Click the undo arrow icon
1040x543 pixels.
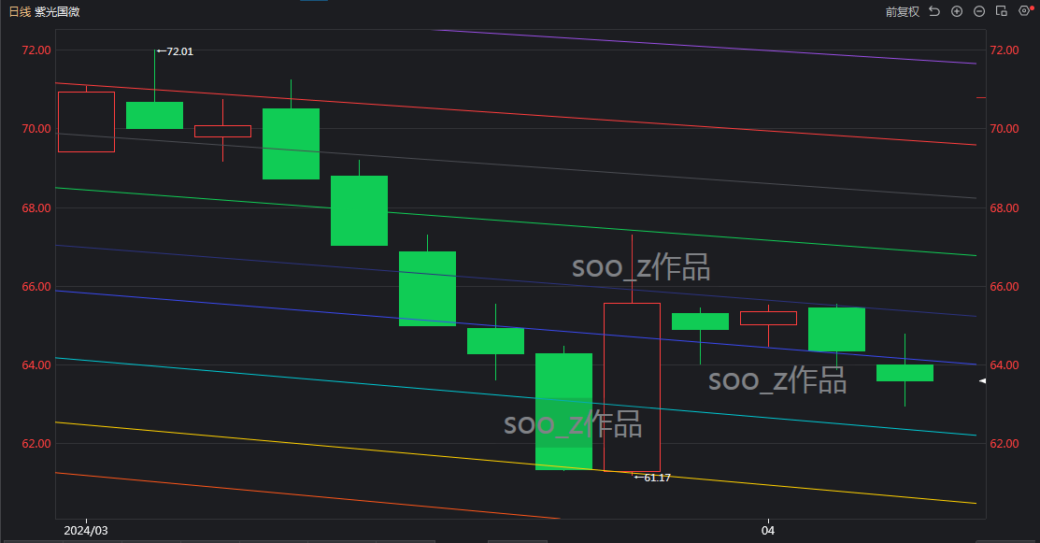coord(934,11)
